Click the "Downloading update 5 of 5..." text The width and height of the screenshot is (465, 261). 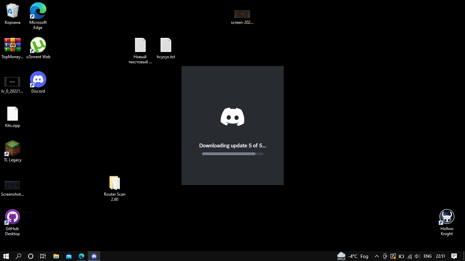233,146
